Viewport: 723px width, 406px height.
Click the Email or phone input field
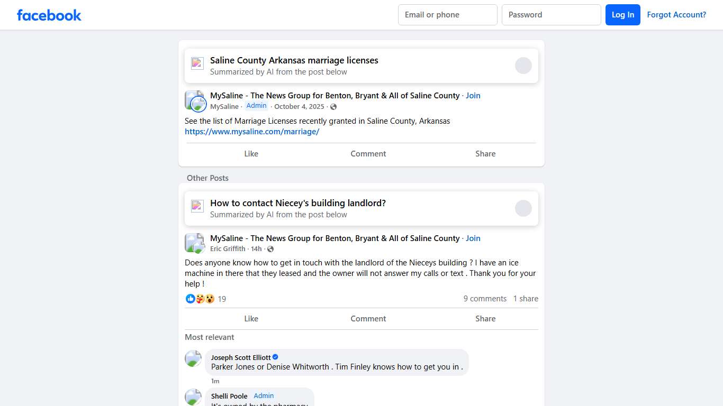click(447, 15)
